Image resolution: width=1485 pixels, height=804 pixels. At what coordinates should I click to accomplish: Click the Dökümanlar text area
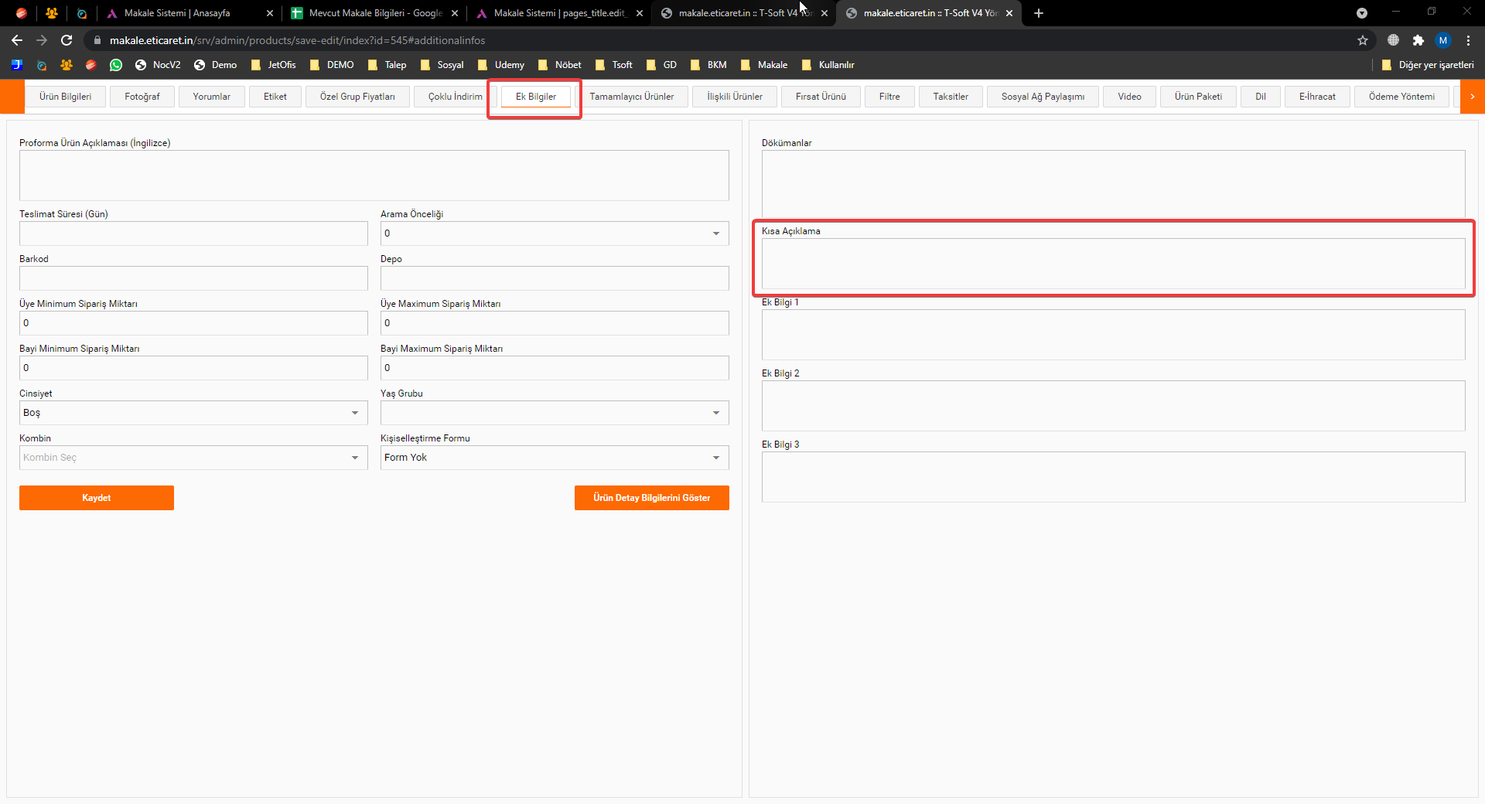pyautogui.click(x=1114, y=184)
